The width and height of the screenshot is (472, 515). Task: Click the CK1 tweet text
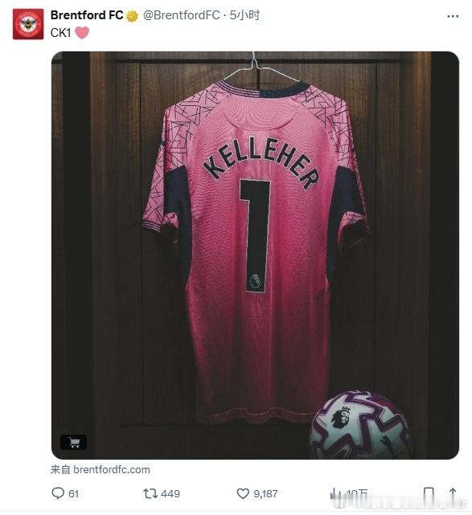60,33
